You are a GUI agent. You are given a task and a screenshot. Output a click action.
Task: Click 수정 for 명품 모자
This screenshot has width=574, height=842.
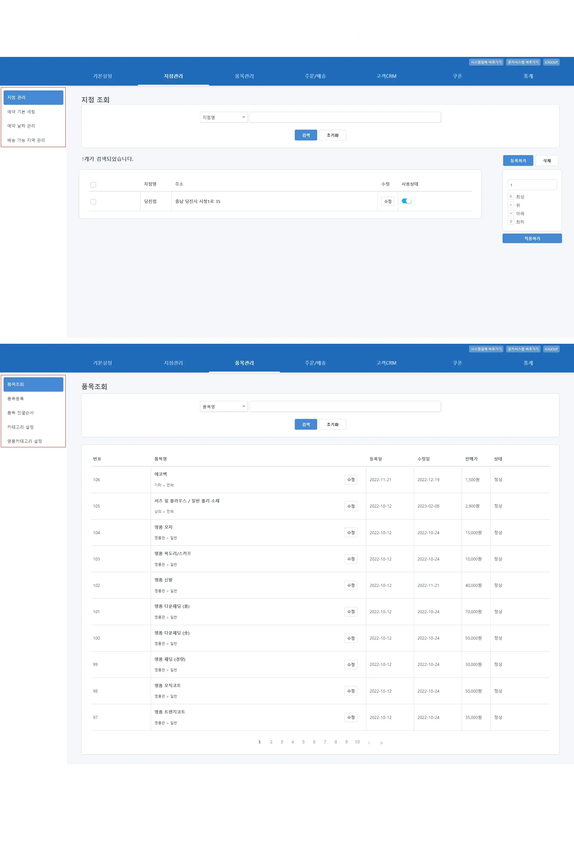351,533
